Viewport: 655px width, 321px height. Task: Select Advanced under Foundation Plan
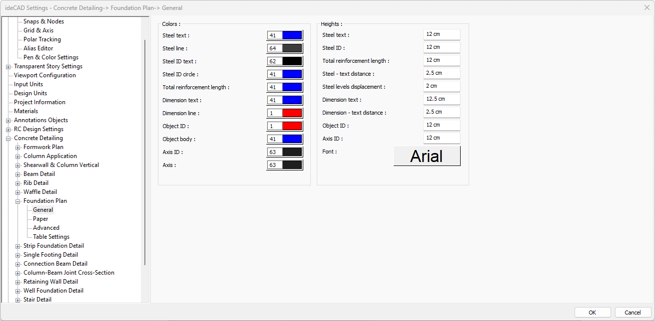pyautogui.click(x=46, y=228)
